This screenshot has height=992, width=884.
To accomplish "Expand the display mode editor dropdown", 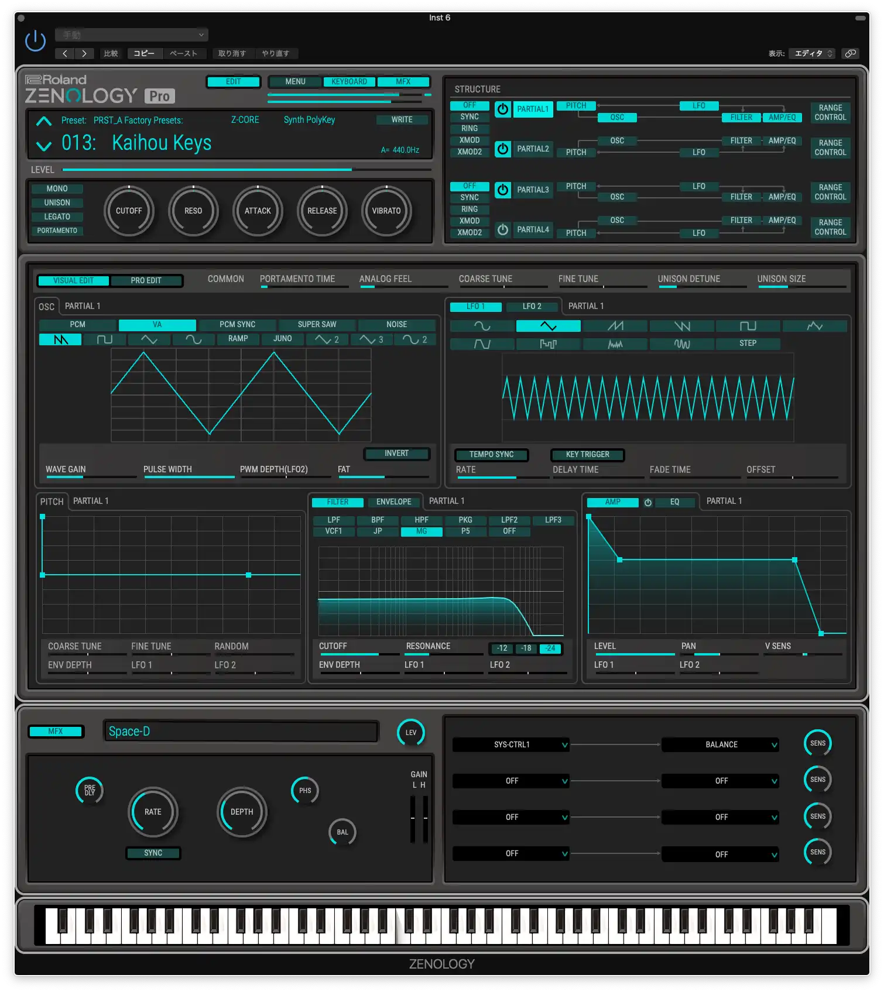I will pyautogui.click(x=813, y=53).
